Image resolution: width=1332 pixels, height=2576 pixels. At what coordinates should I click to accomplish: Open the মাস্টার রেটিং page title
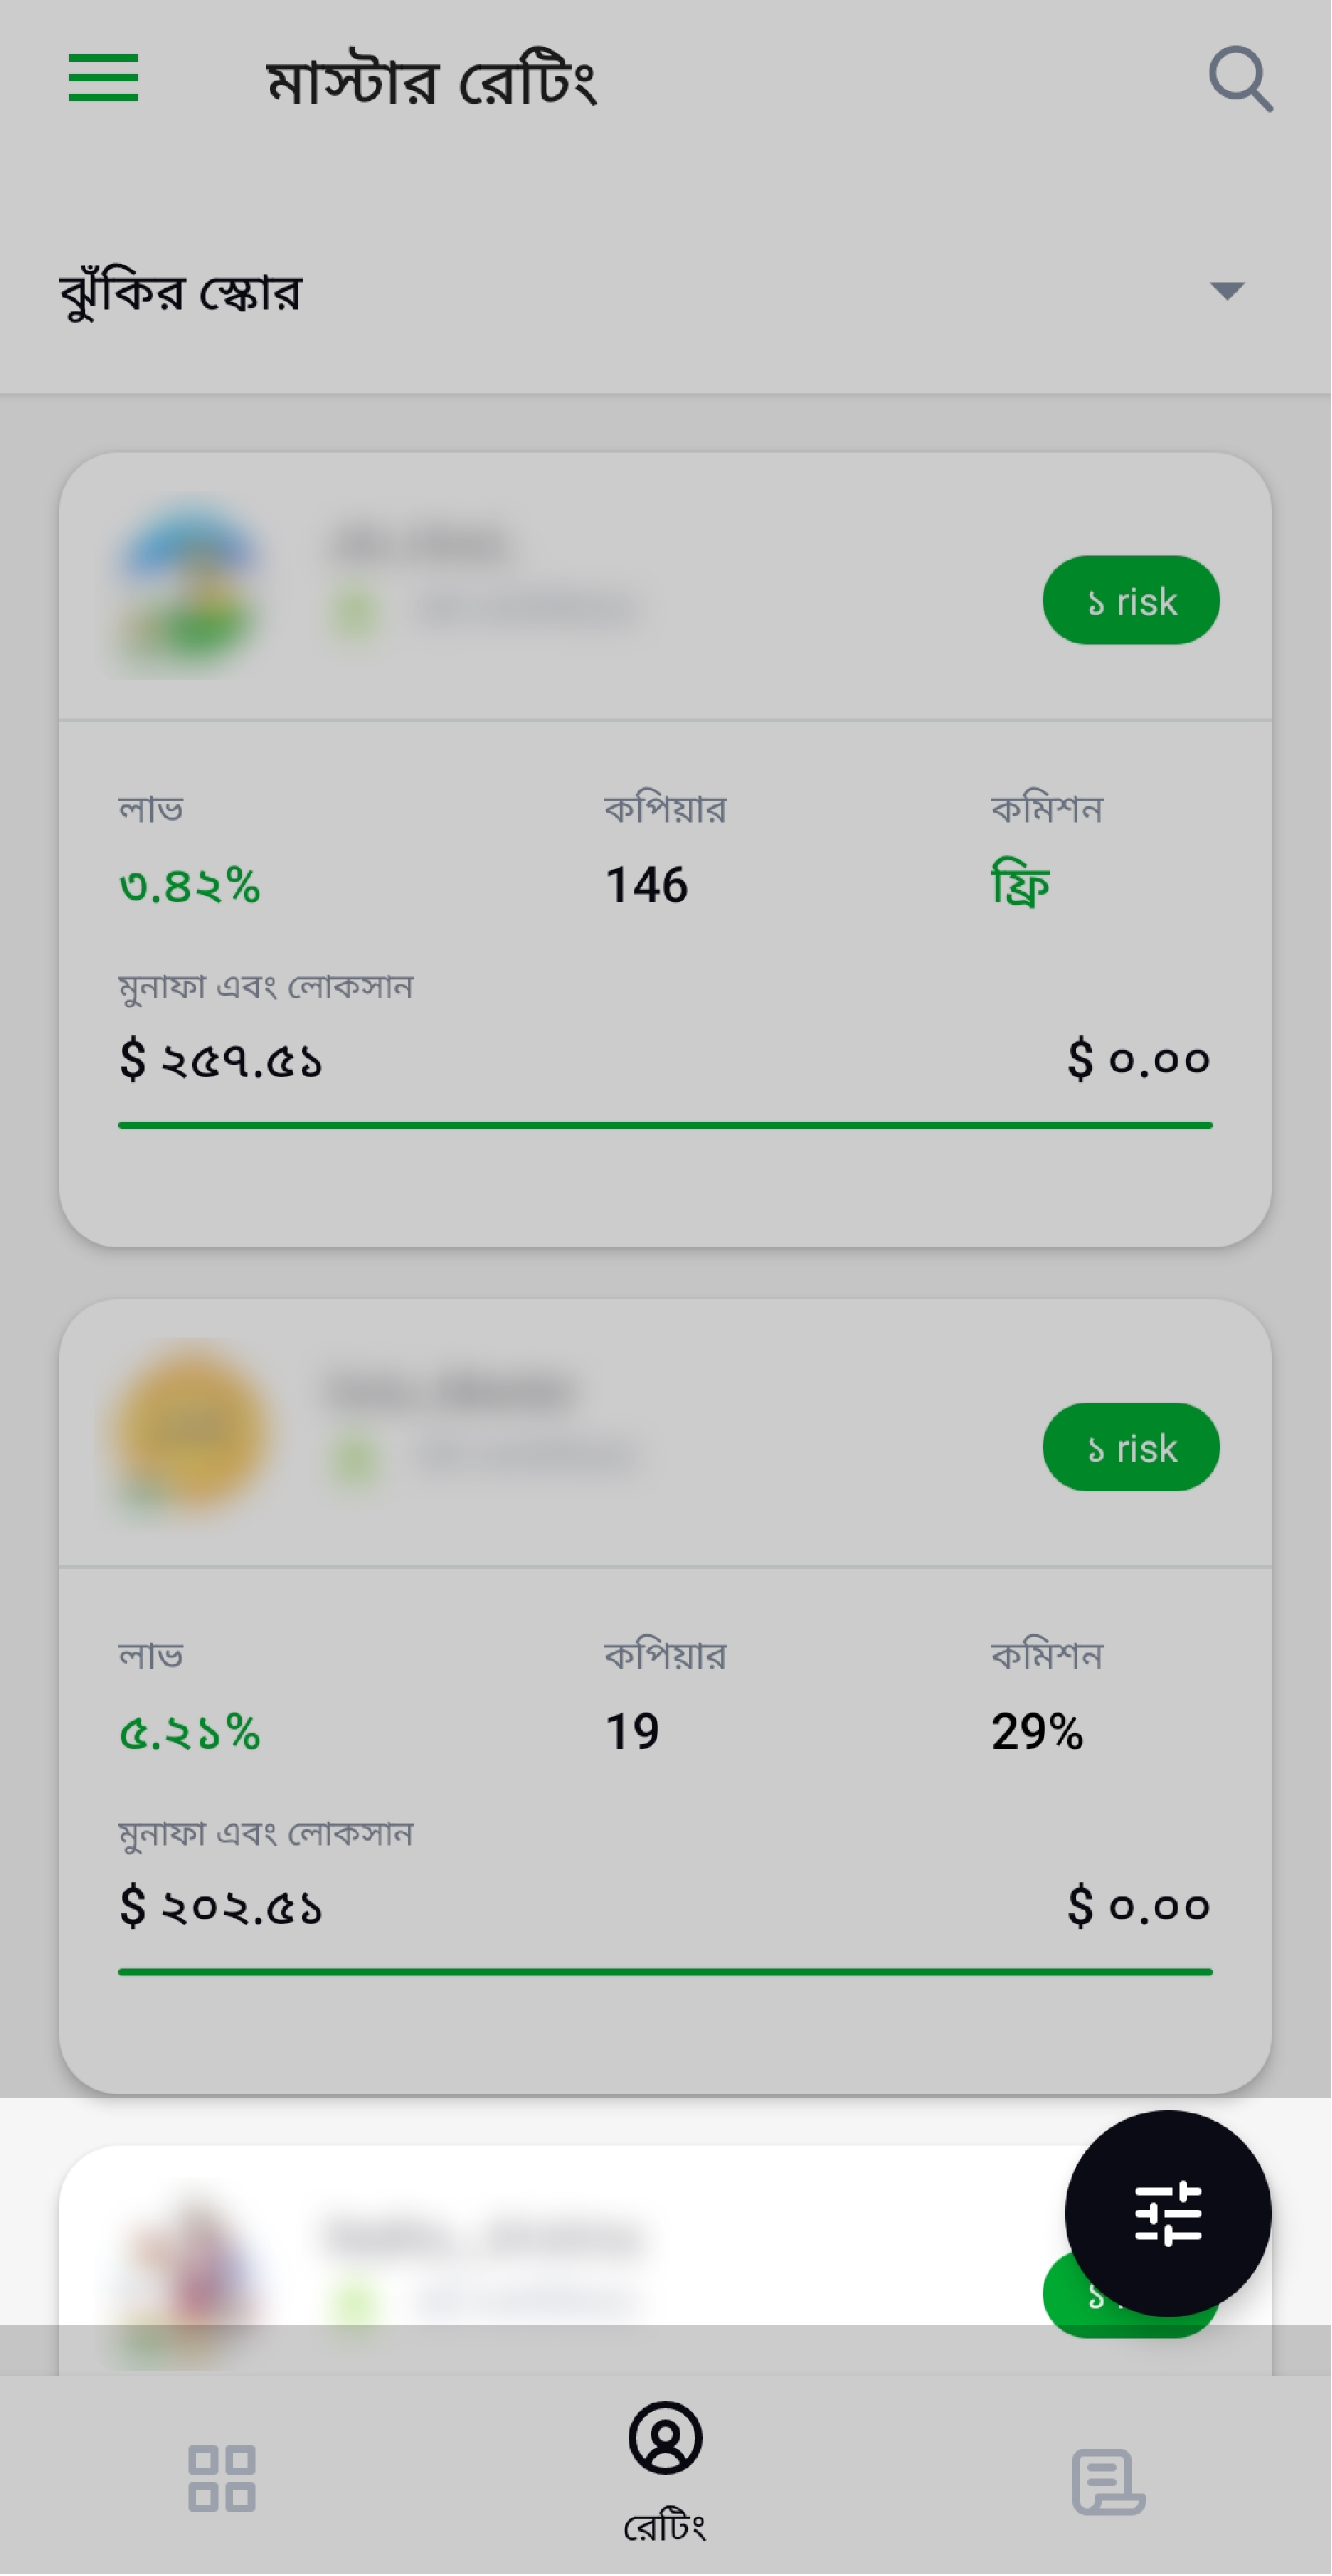tap(431, 81)
